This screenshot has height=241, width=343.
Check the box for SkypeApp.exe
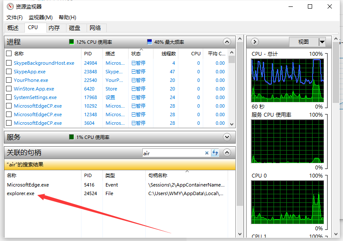point(9,72)
